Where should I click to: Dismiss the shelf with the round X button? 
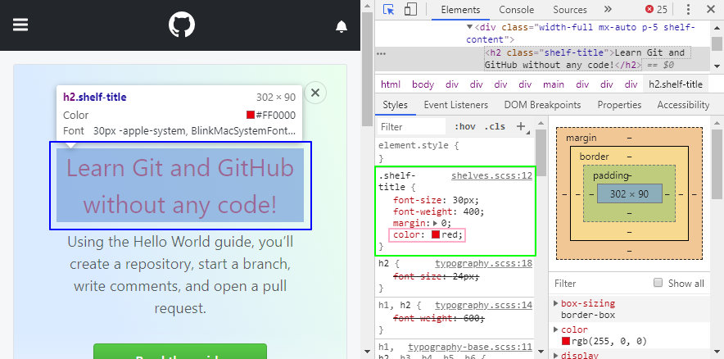coord(314,93)
